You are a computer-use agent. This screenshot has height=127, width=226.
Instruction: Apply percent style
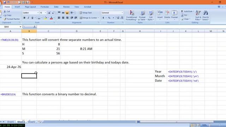(x=109, y=18)
